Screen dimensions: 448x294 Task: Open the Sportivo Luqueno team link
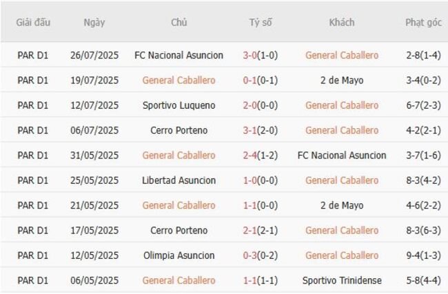[179, 105]
